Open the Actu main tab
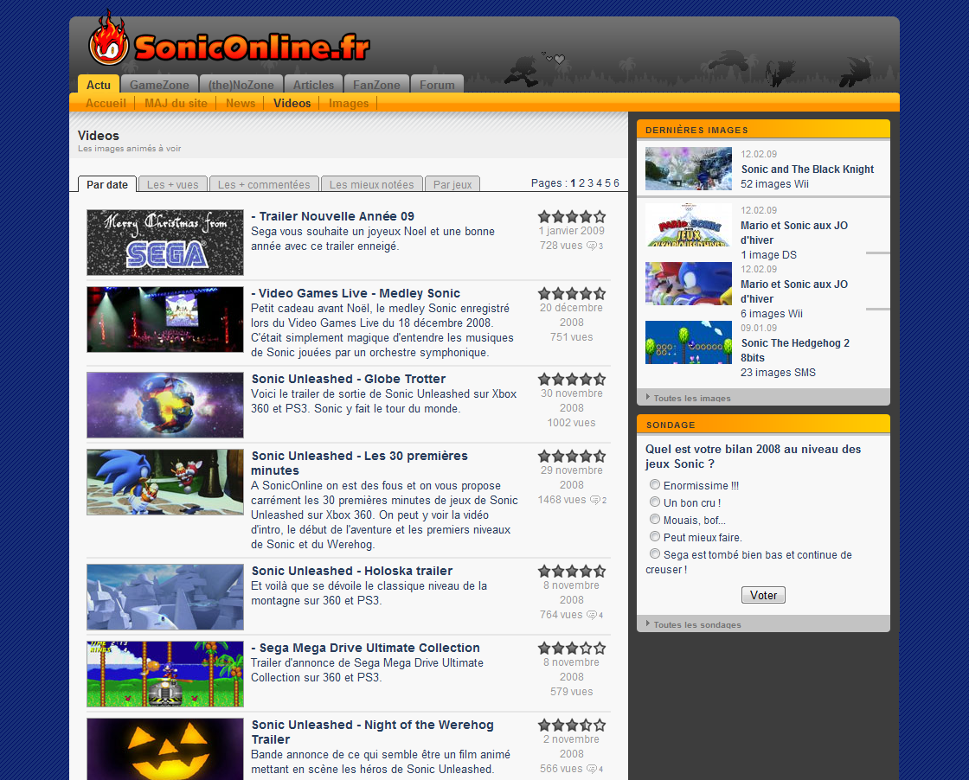The width and height of the screenshot is (969, 780). pyautogui.click(x=99, y=85)
